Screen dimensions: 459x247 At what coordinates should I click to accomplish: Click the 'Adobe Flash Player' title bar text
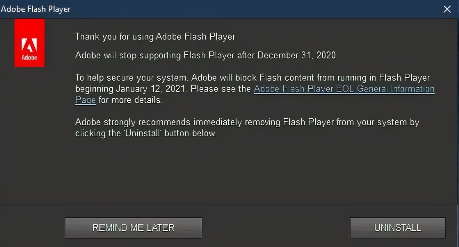click(x=36, y=9)
